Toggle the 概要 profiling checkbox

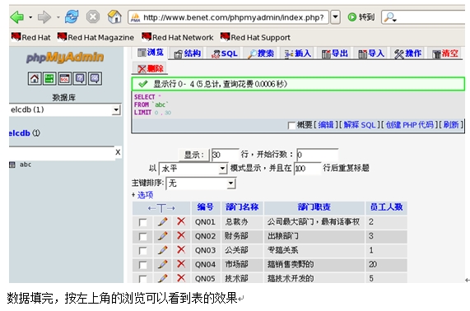coord(291,125)
